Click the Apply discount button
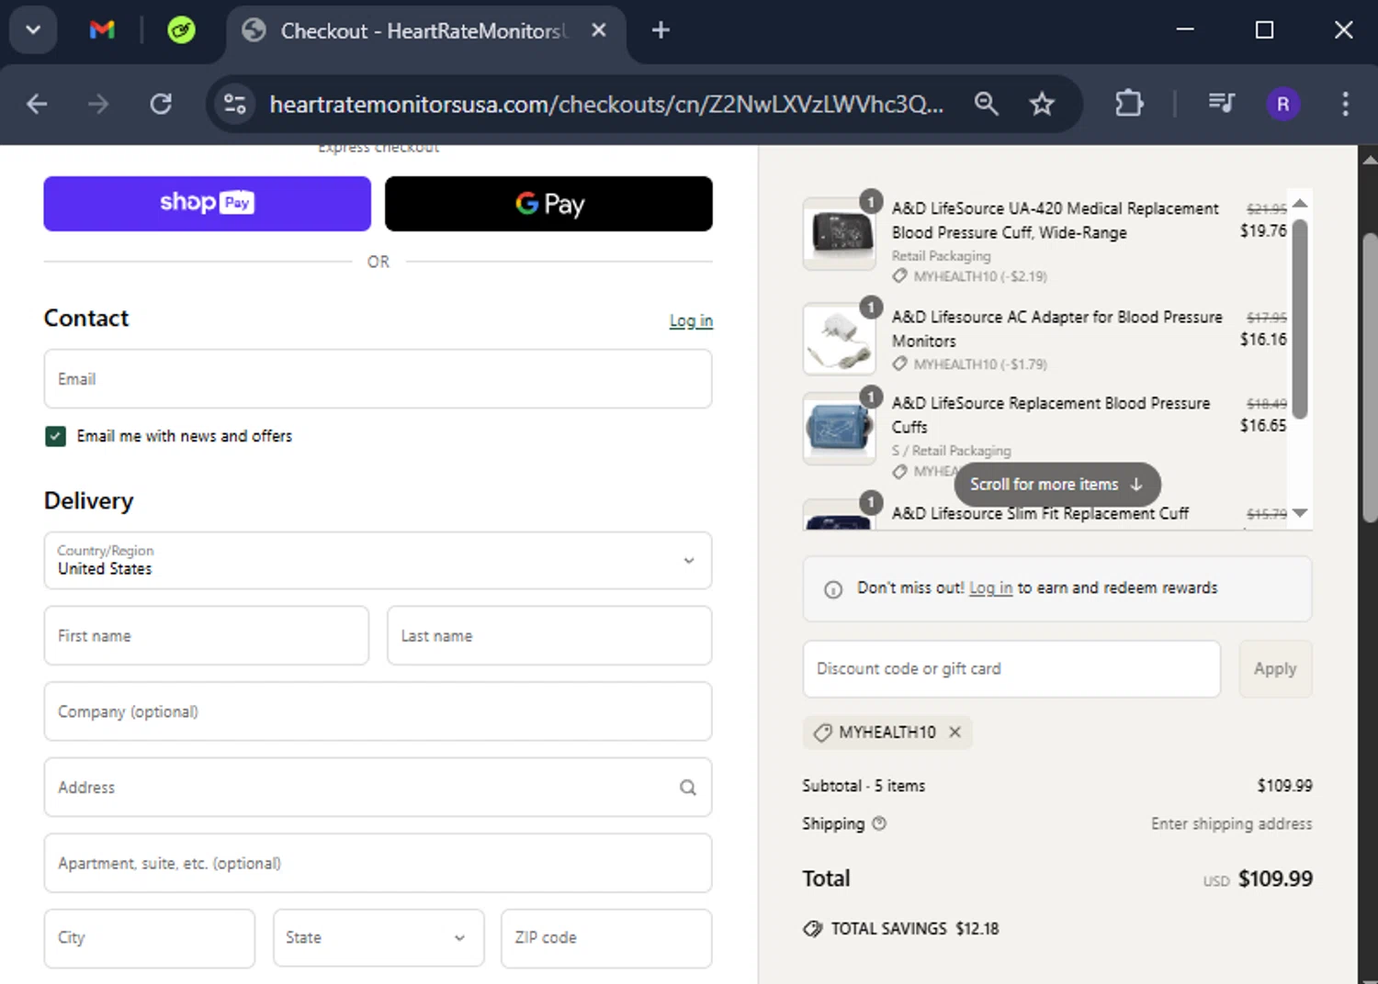The width and height of the screenshot is (1378, 984). click(1275, 669)
